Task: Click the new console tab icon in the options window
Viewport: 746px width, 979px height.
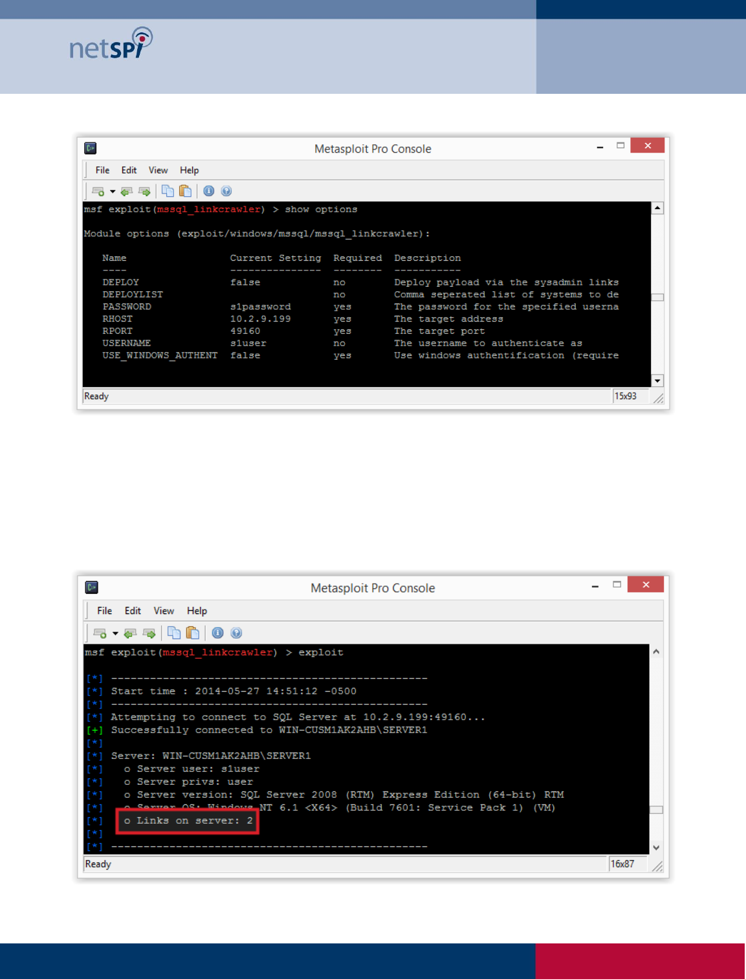Action: [x=98, y=191]
